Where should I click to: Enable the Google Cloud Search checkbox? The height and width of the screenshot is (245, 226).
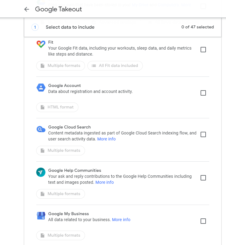pos(203,134)
